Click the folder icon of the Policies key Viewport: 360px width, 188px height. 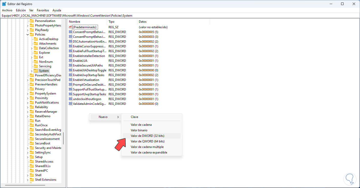coord(32,35)
